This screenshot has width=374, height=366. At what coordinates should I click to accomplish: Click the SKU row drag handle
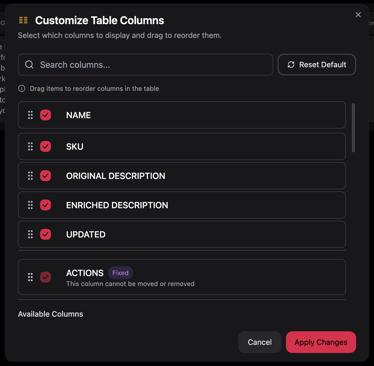pos(30,146)
